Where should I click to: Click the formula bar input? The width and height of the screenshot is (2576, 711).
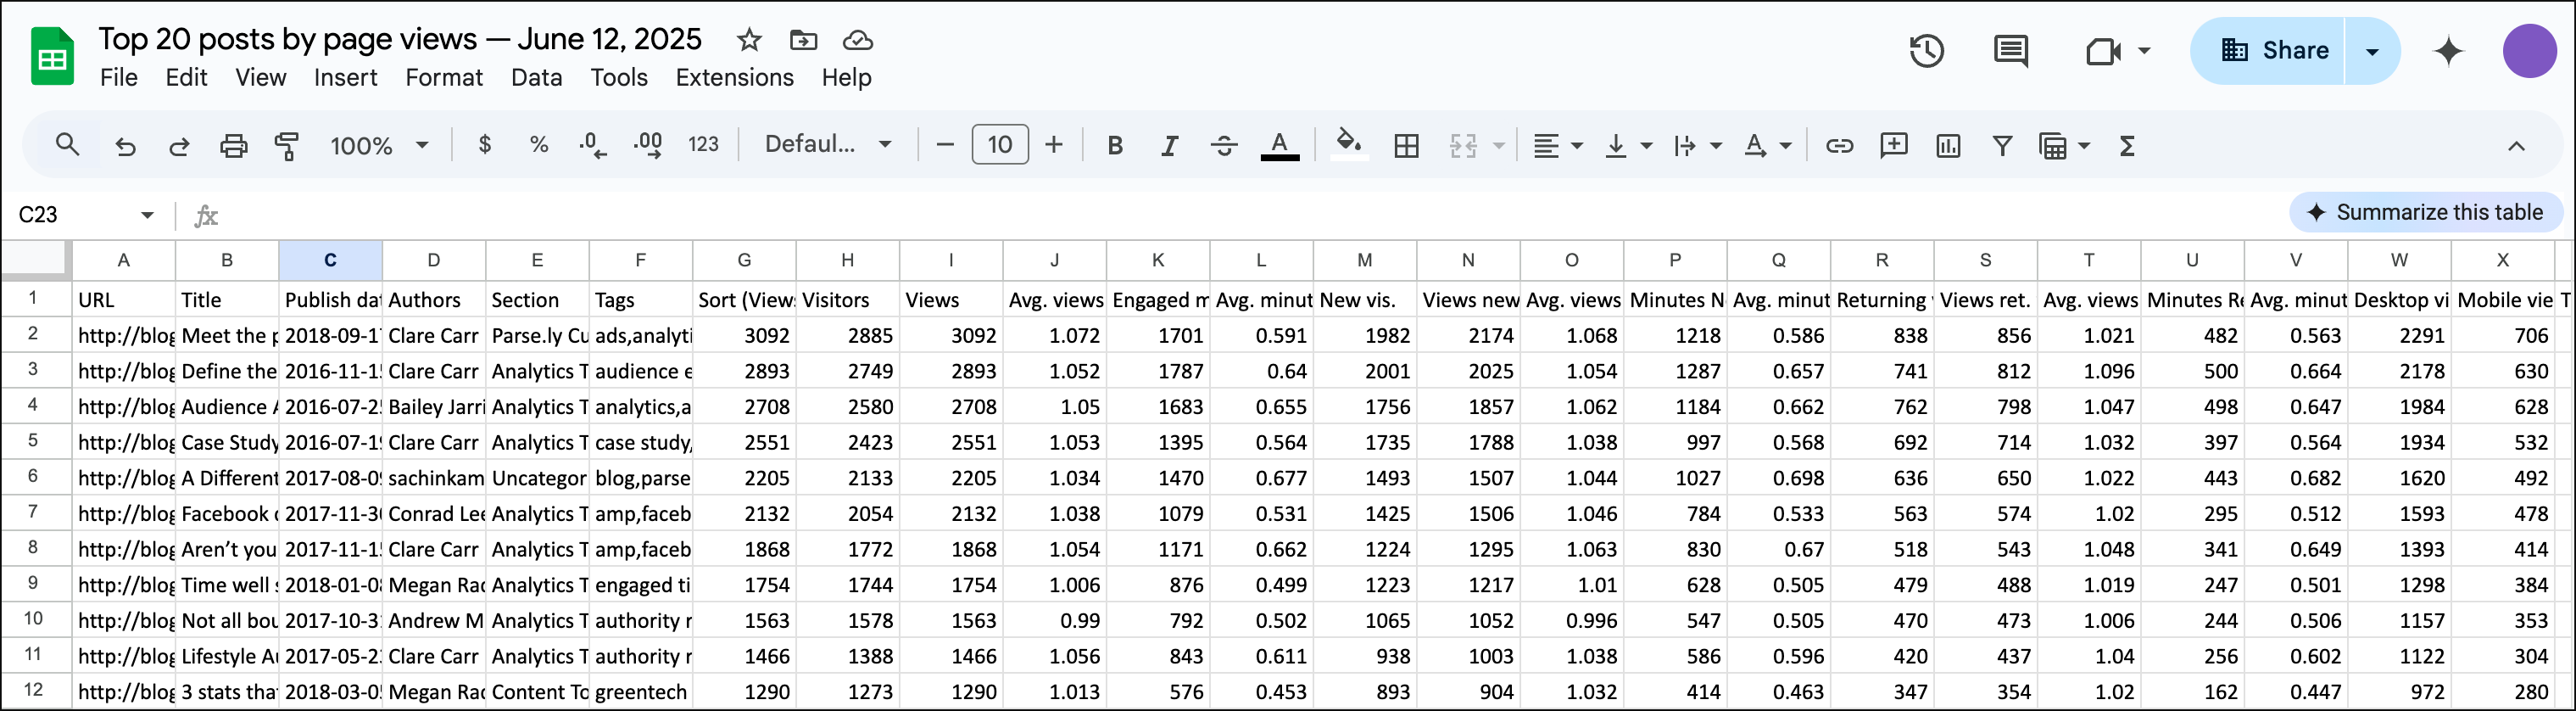[x=1250, y=215]
